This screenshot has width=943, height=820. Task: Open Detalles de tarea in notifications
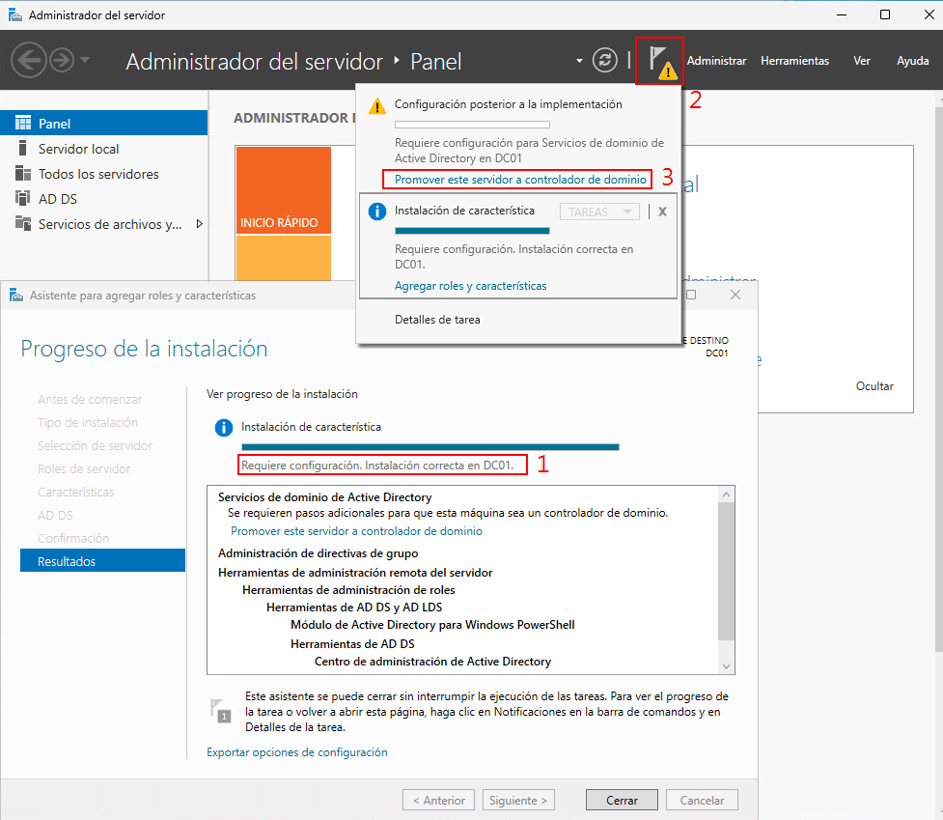click(437, 320)
